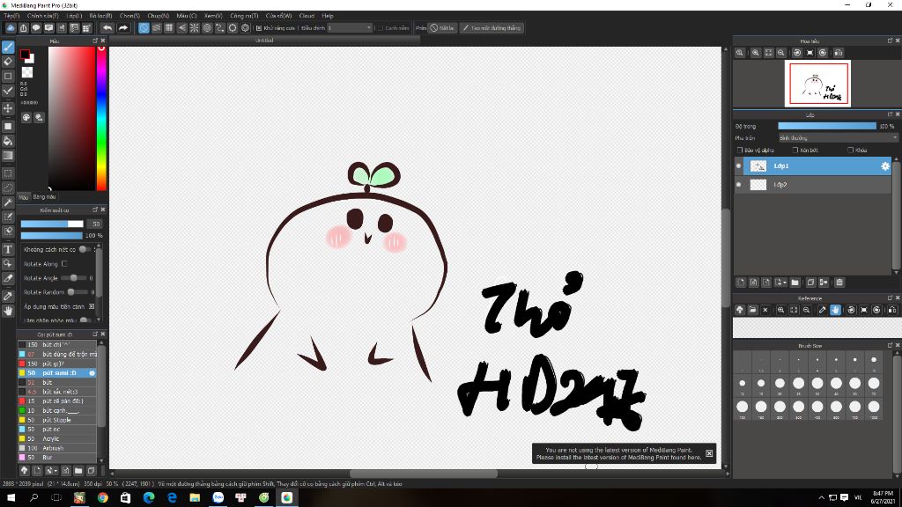902x507 pixels.
Task: Click the rainbow hue strip
Action: (x=101, y=119)
